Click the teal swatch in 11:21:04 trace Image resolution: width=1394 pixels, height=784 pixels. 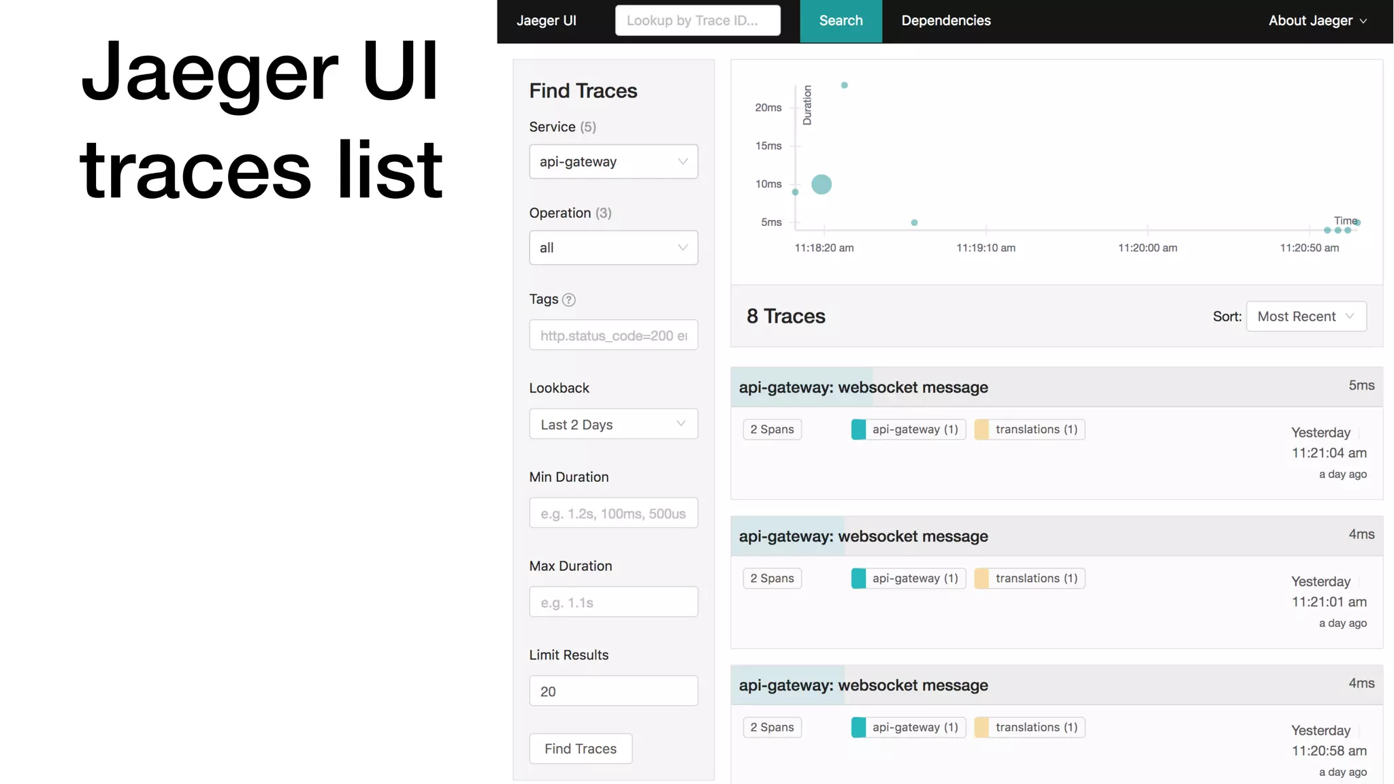[859, 429]
